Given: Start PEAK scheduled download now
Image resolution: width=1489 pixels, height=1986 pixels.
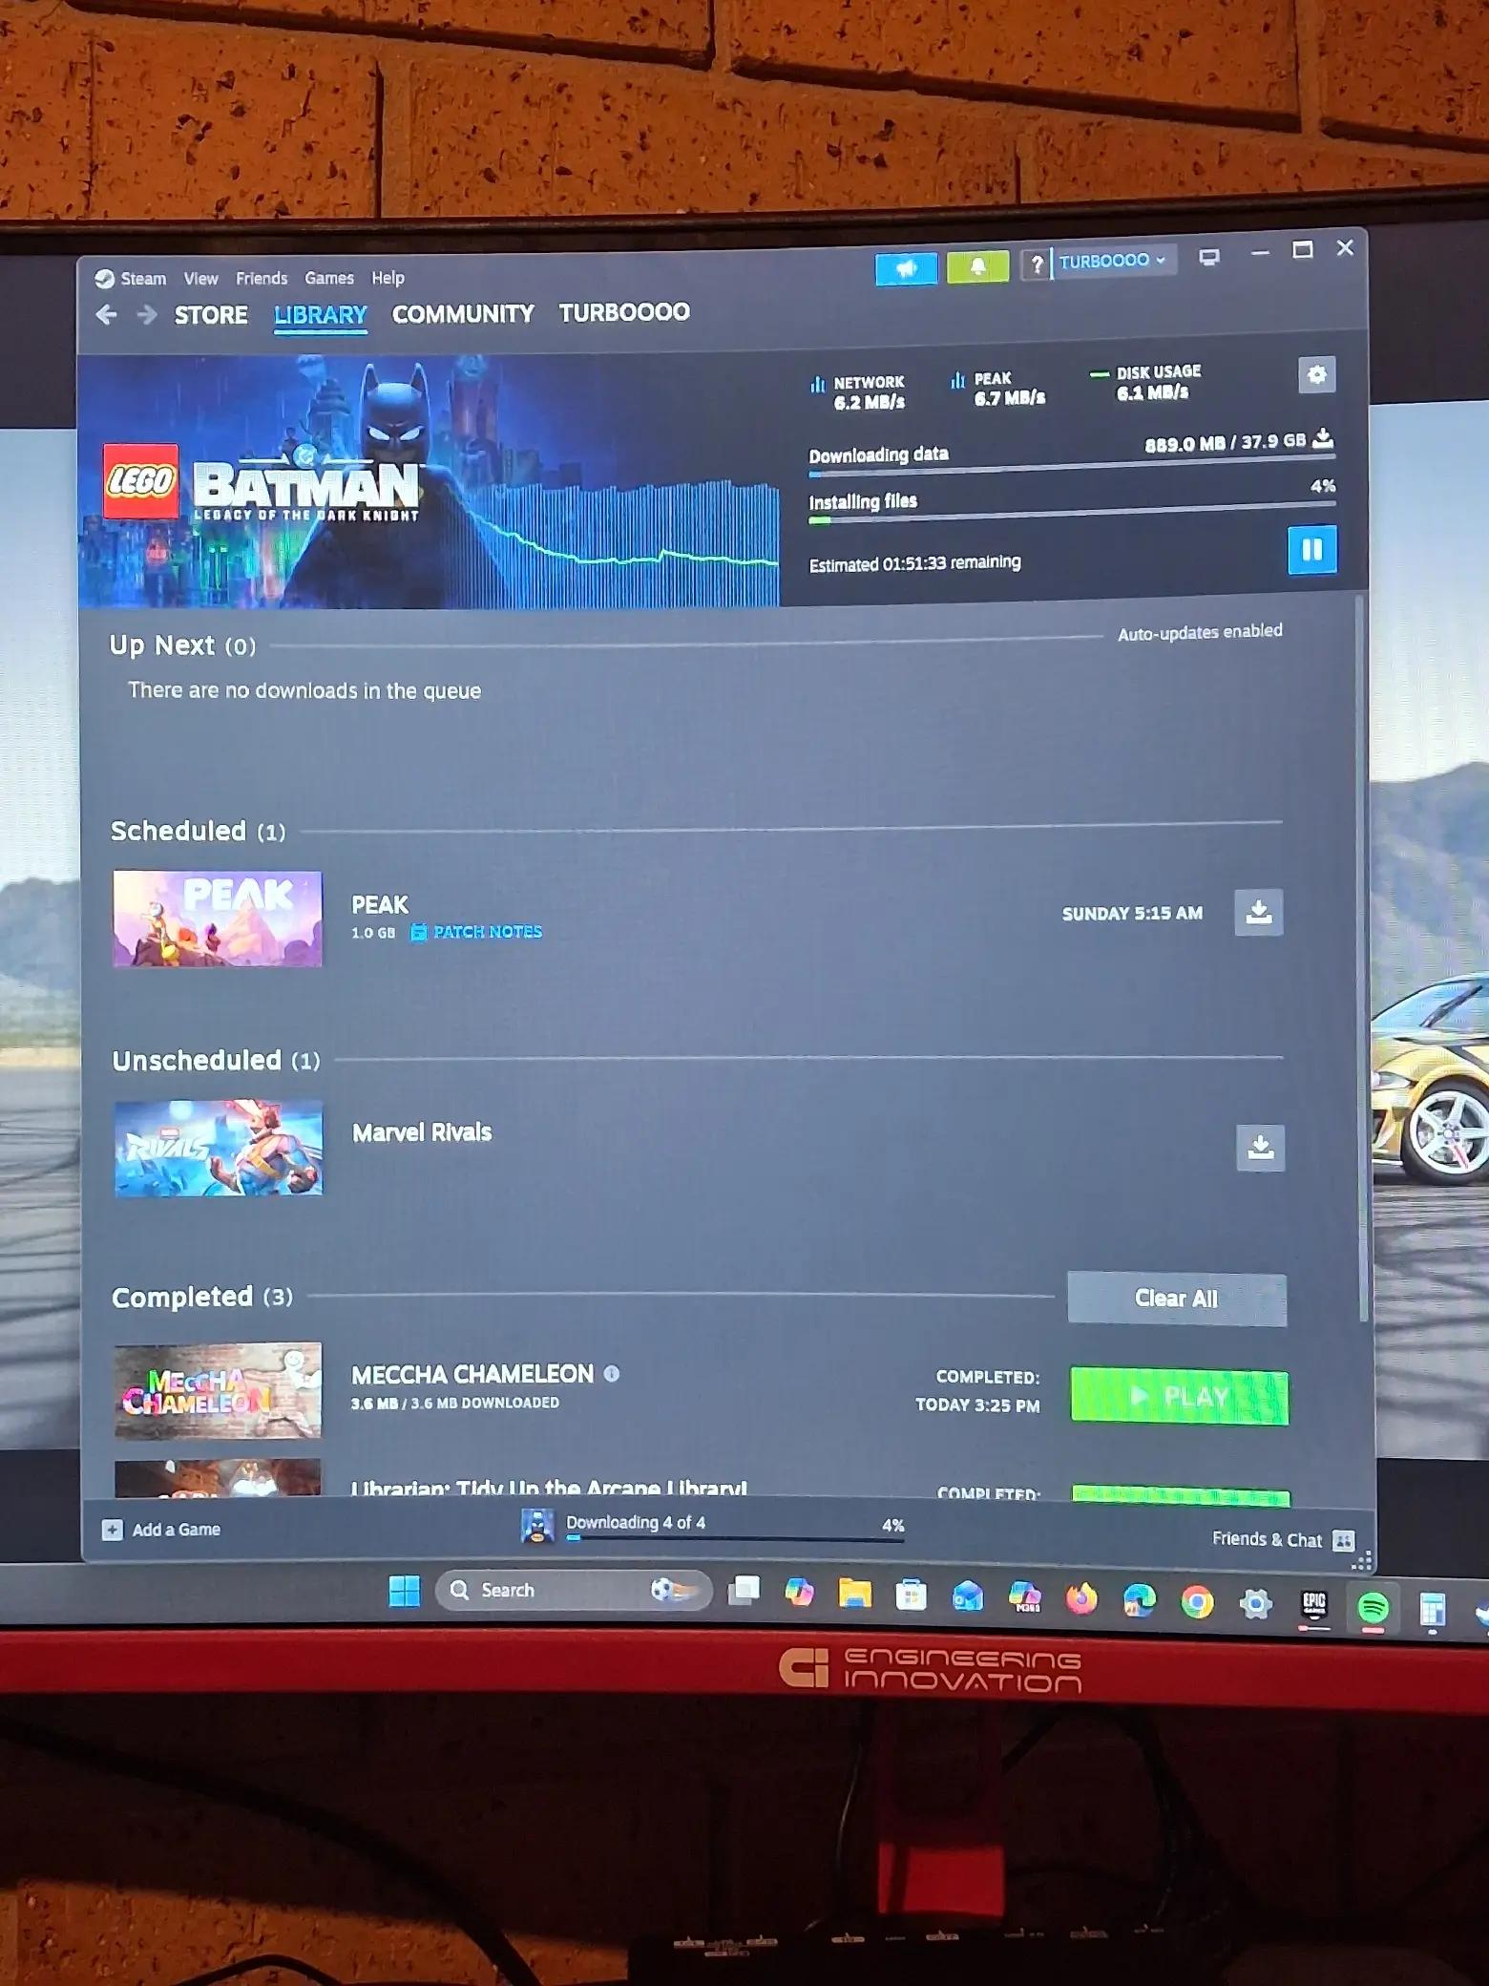Looking at the screenshot, I should point(1258,912).
